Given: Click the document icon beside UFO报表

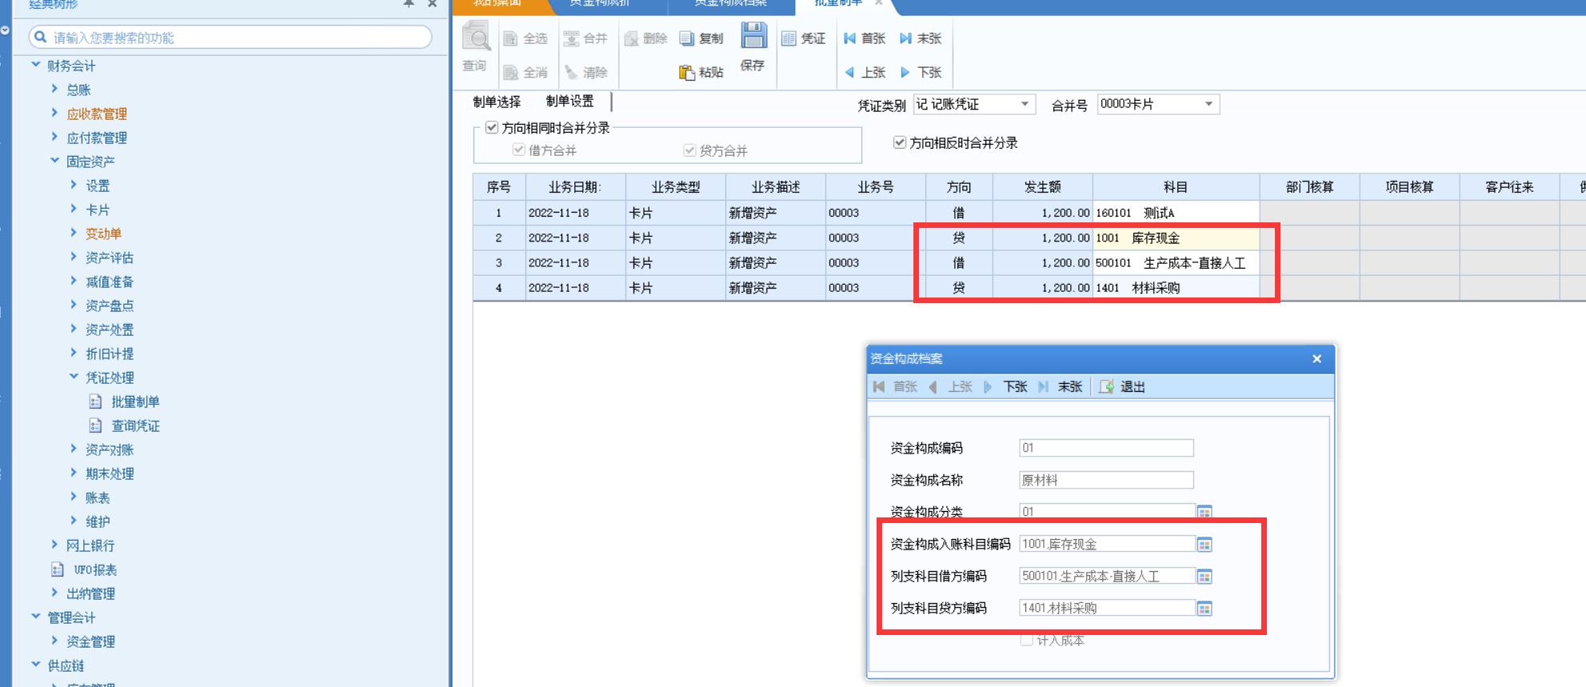Looking at the screenshot, I should [x=58, y=569].
